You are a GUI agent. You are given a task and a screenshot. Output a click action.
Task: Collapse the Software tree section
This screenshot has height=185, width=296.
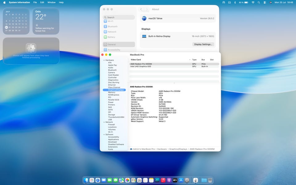[104, 135]
